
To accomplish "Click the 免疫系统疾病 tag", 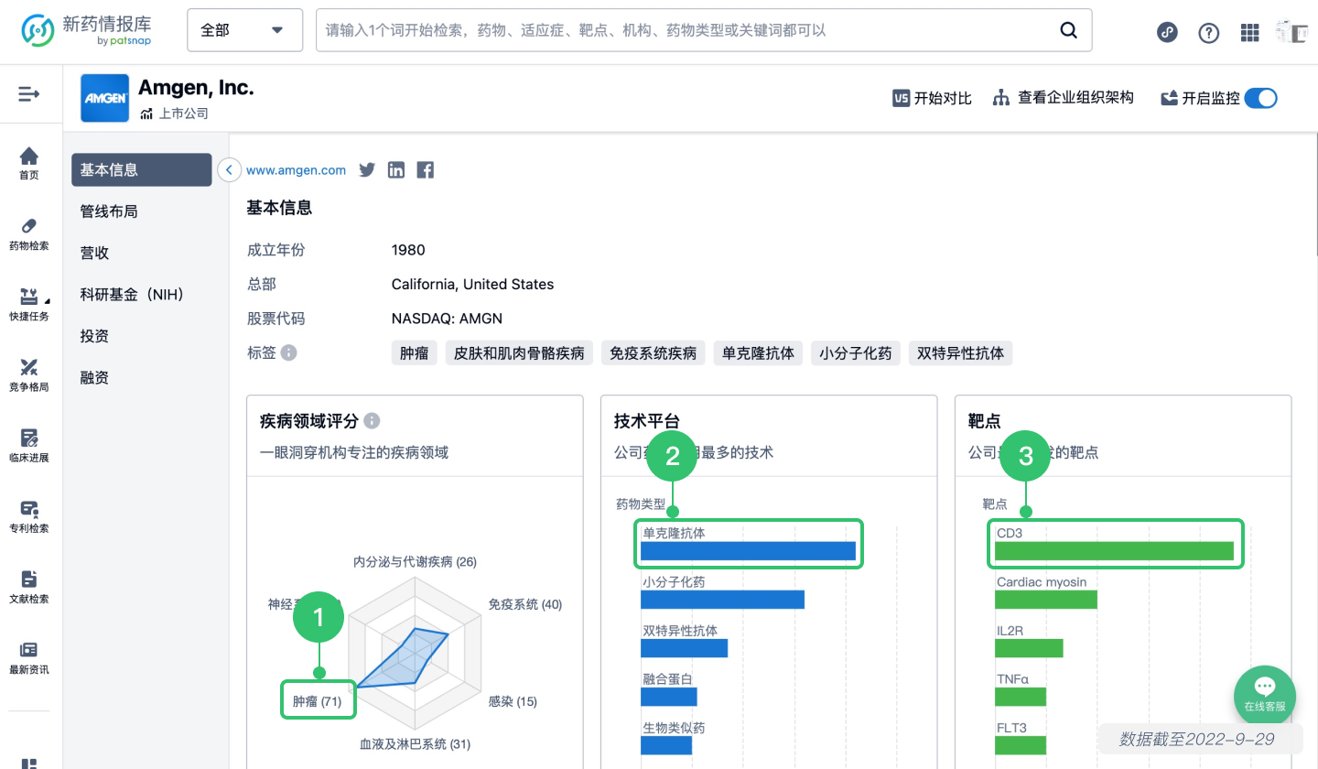I will point(654,353).
